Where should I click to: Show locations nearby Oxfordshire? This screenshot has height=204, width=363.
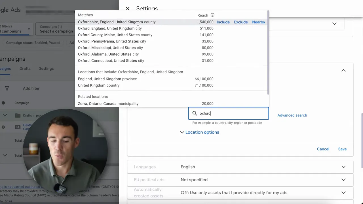click(x=258, y=22)
